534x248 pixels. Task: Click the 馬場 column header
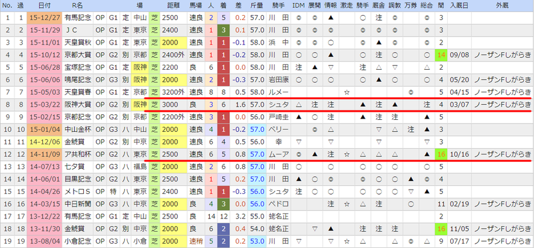coord(196,6)
